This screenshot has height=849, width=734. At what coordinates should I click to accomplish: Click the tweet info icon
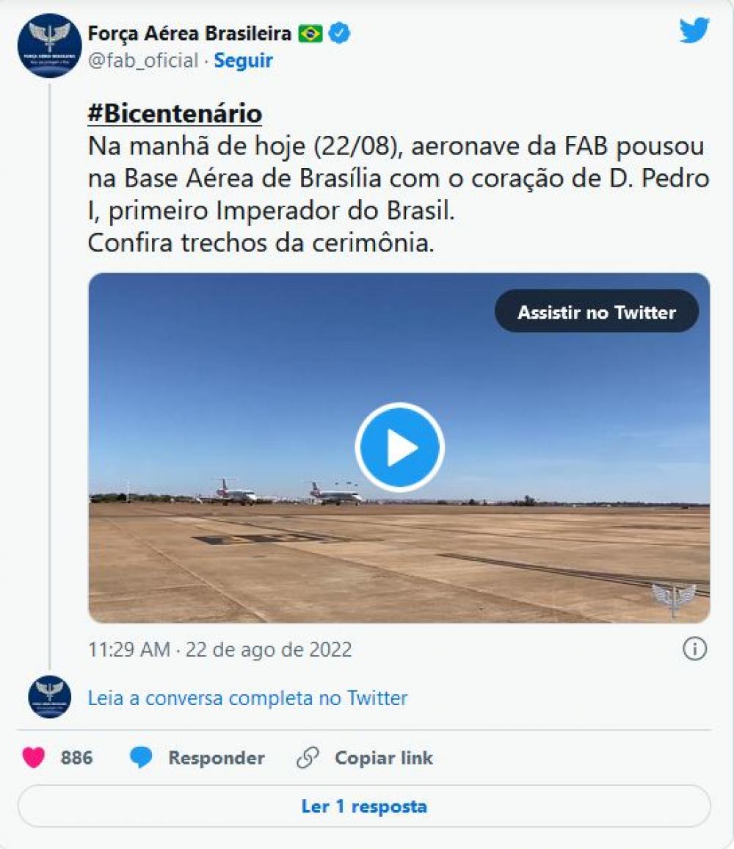click(694, 648)
